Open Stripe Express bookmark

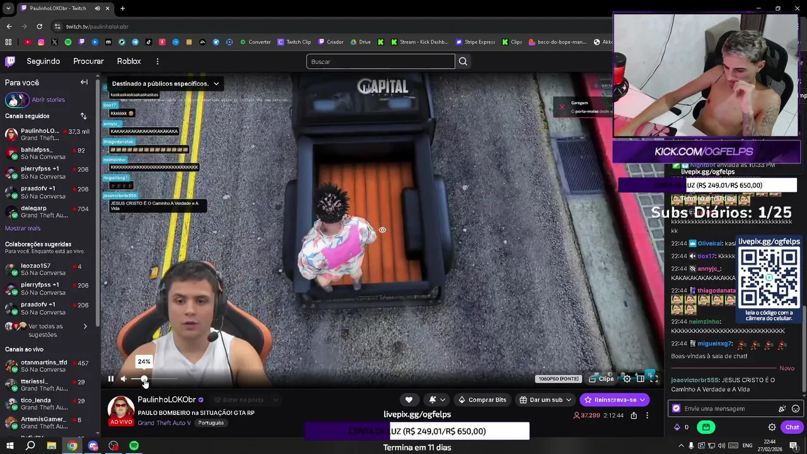475,42
